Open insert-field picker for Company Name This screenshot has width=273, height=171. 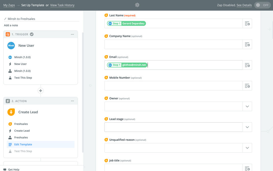(x=247, y=44)
